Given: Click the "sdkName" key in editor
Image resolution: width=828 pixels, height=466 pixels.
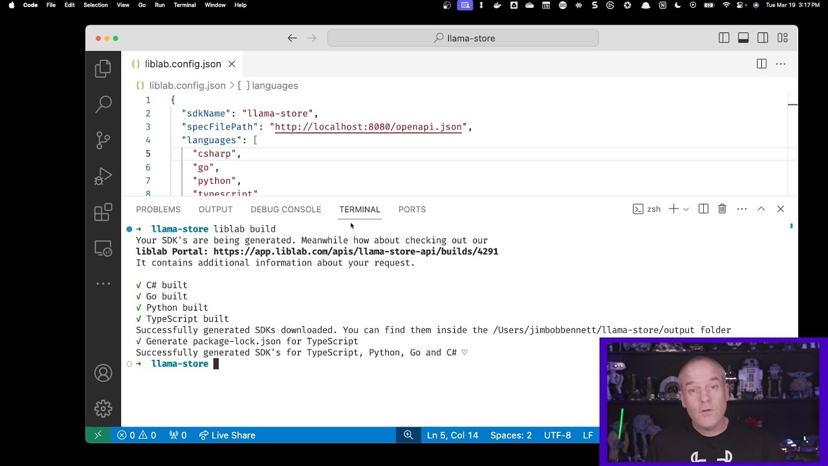Looking at the screenshot, I should click(206, 113).
